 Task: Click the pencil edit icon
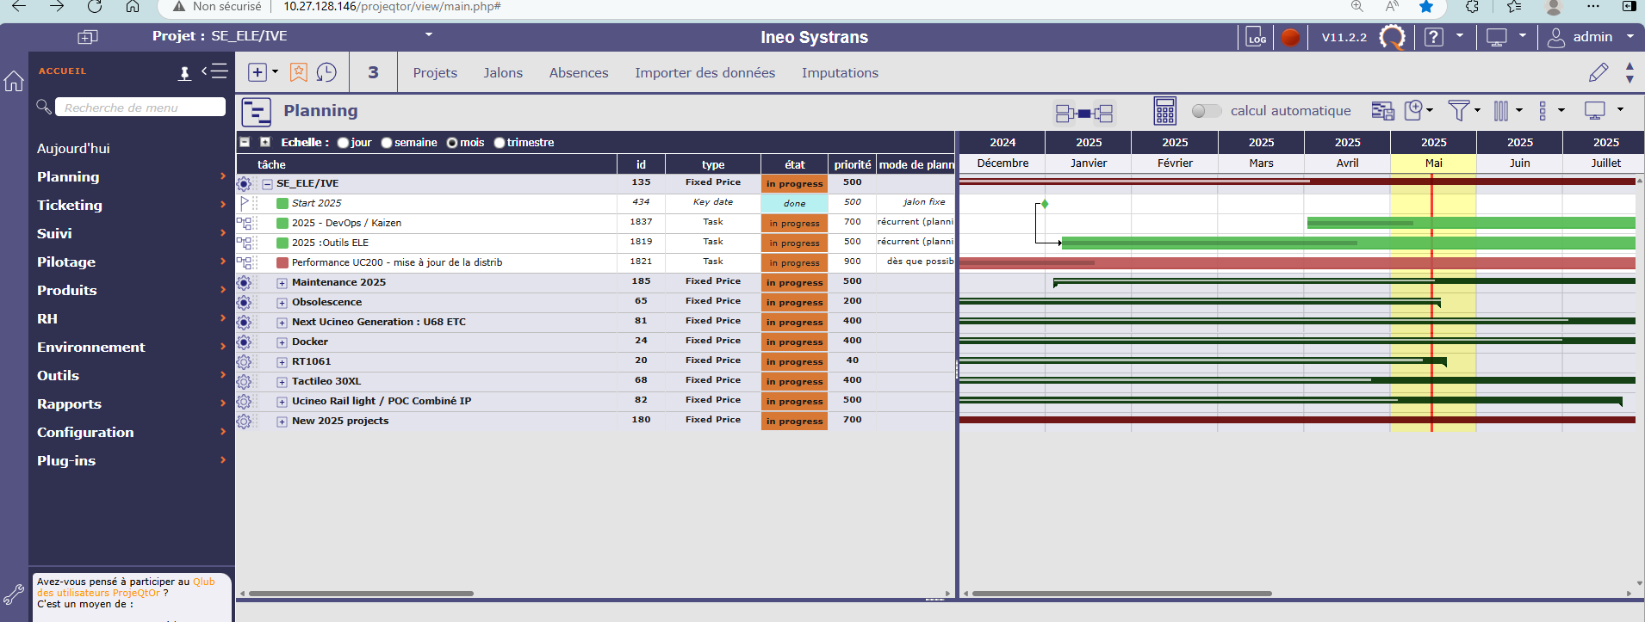tap(1598, 72)
